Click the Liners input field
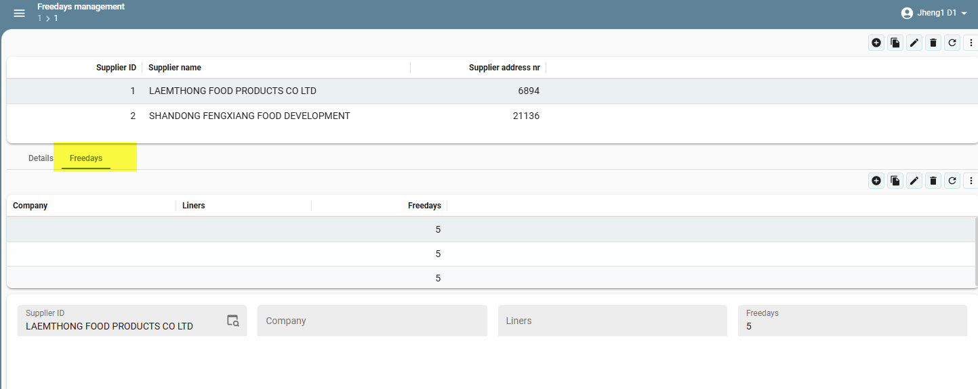 pos(612,321)
